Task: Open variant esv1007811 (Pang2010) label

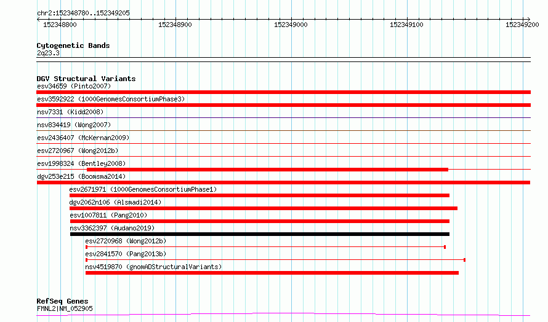Action: point(108,215)
